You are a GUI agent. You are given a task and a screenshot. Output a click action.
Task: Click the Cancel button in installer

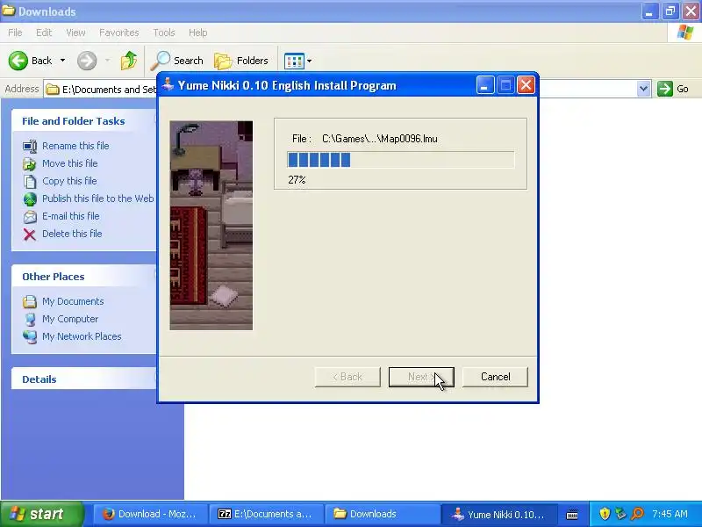pyautogui.click(x=495, y=377)
